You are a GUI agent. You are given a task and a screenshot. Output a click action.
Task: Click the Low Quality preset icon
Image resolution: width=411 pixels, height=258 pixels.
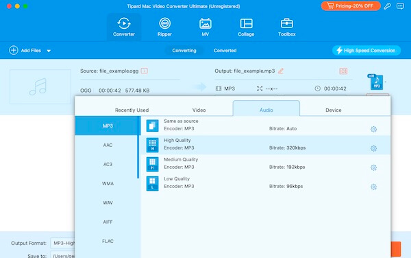click(x=152, y=183)
